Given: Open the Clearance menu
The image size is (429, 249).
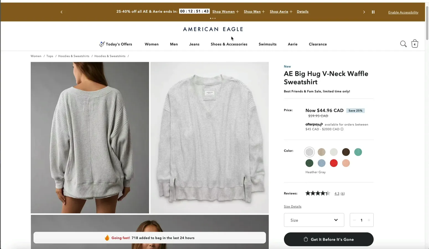Looking at the screenshot, I should click(x=318, y=44).
